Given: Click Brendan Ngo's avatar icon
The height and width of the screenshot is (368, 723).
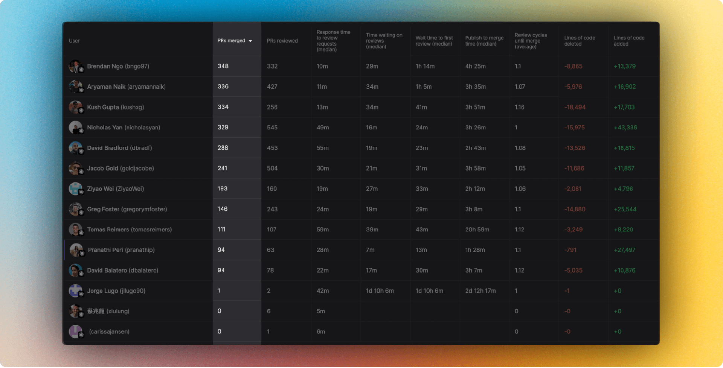Looking at the screenshot, I should point(76,66).
